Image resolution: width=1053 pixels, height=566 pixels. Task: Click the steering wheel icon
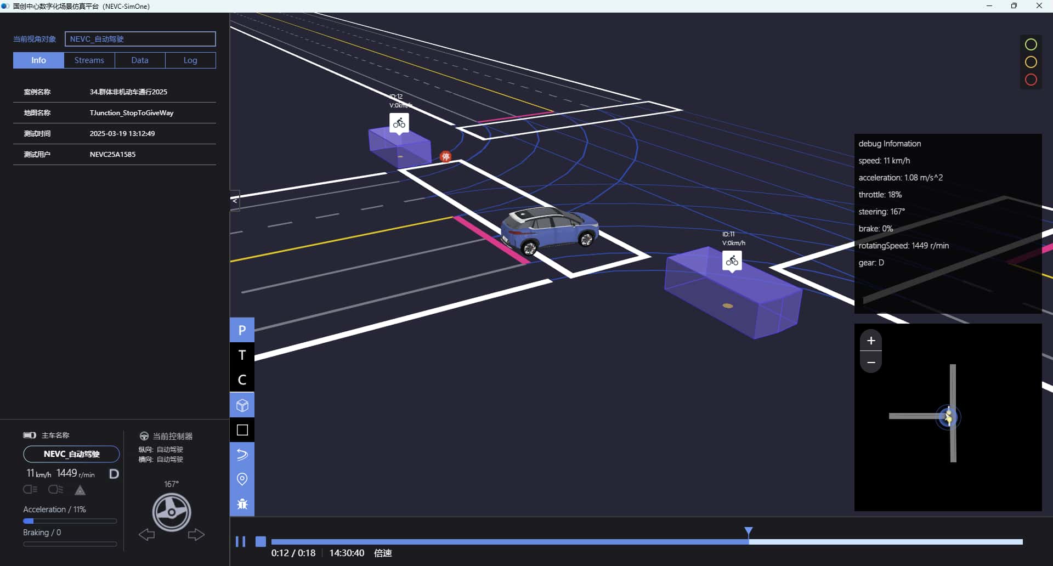[x=172, y=512]
